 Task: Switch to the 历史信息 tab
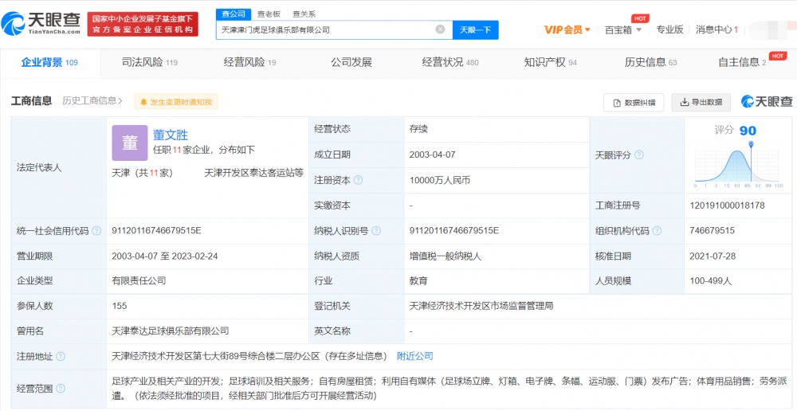click(650, 62)
